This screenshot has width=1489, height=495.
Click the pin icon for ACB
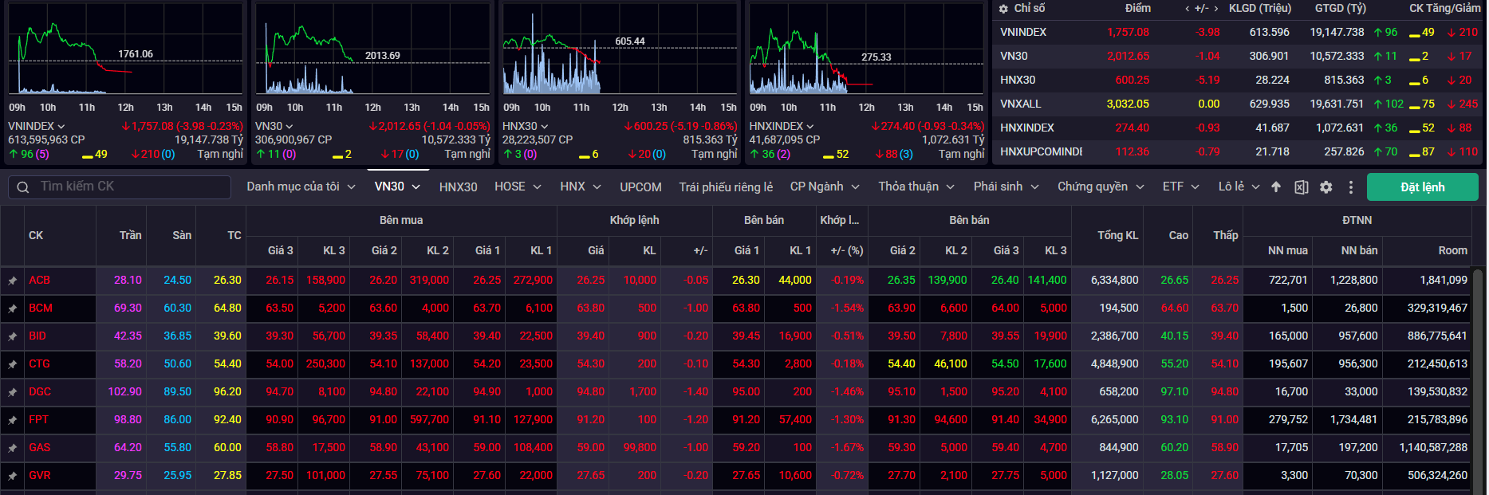tap(13, 281)
